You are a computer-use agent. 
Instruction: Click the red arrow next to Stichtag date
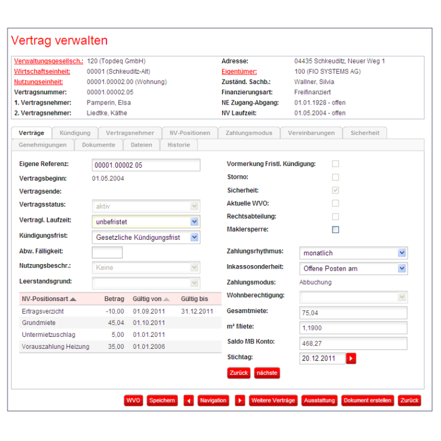[351, 359]
